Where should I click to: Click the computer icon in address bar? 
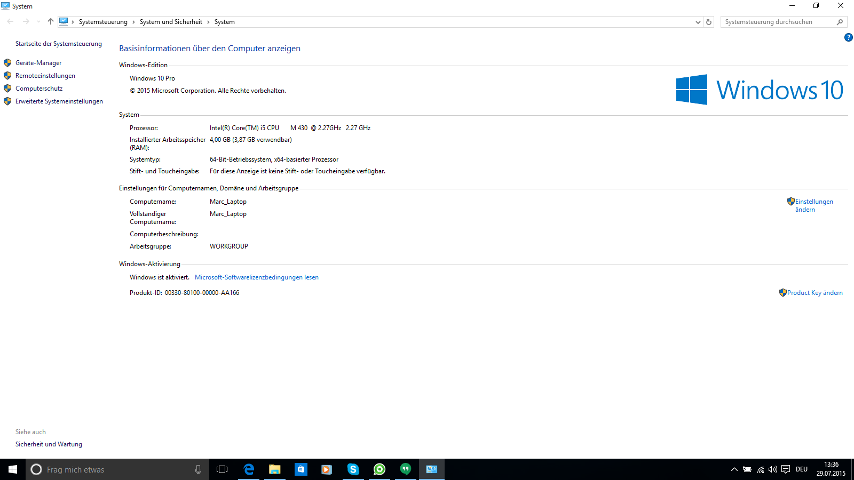pos(64,21)
